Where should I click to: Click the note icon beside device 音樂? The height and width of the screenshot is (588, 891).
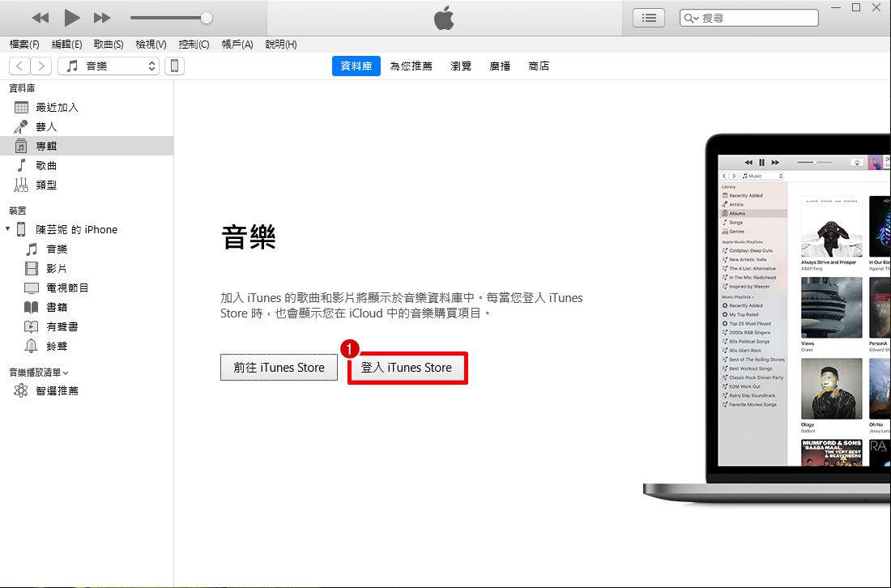[32, 249]
